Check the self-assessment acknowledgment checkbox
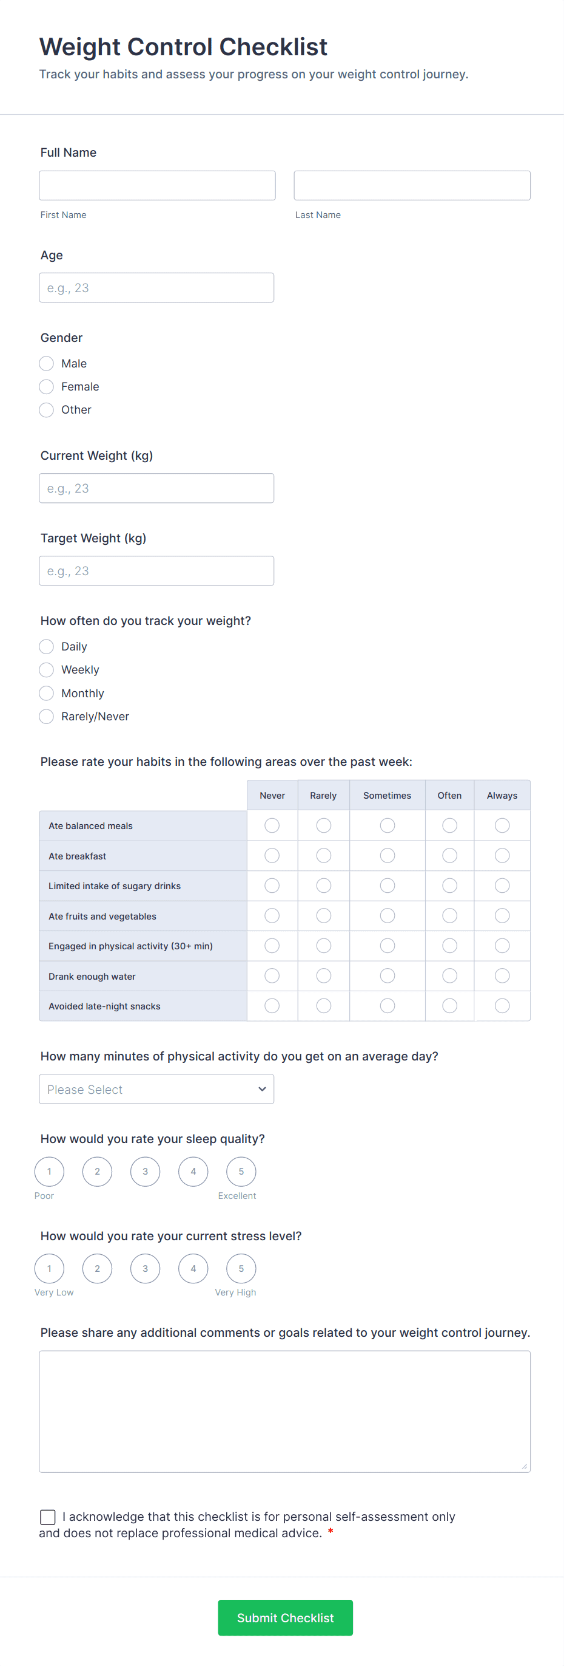 click(x=48, y=1517)
